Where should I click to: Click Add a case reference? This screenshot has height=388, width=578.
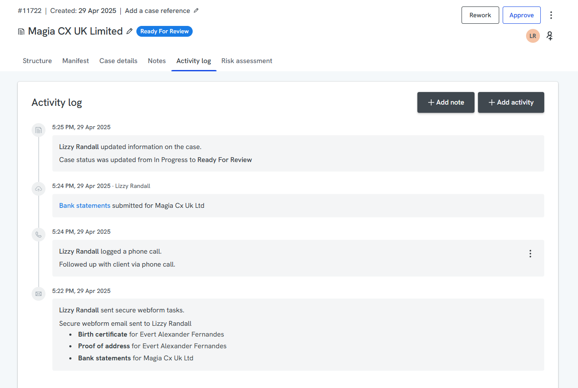[x=158, y=11]
